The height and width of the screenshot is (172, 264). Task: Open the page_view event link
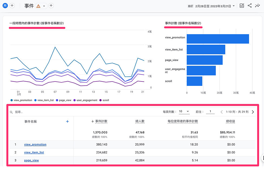pos(32,160)
